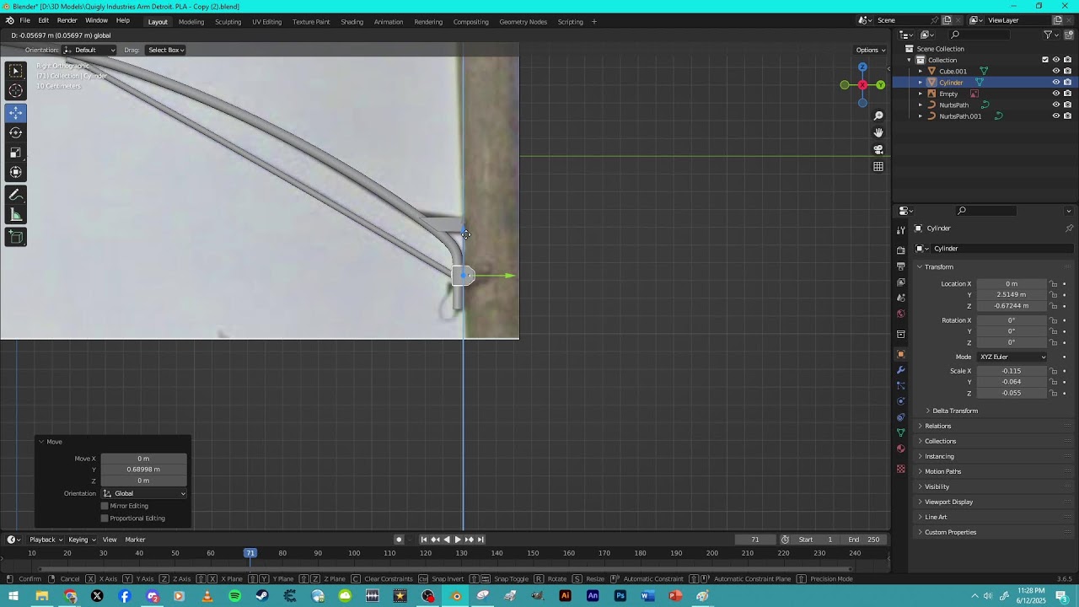This screenshot has width=1079, height=607.
Task: Select the Annotate pencil tool
Action: tap(16, 195)
